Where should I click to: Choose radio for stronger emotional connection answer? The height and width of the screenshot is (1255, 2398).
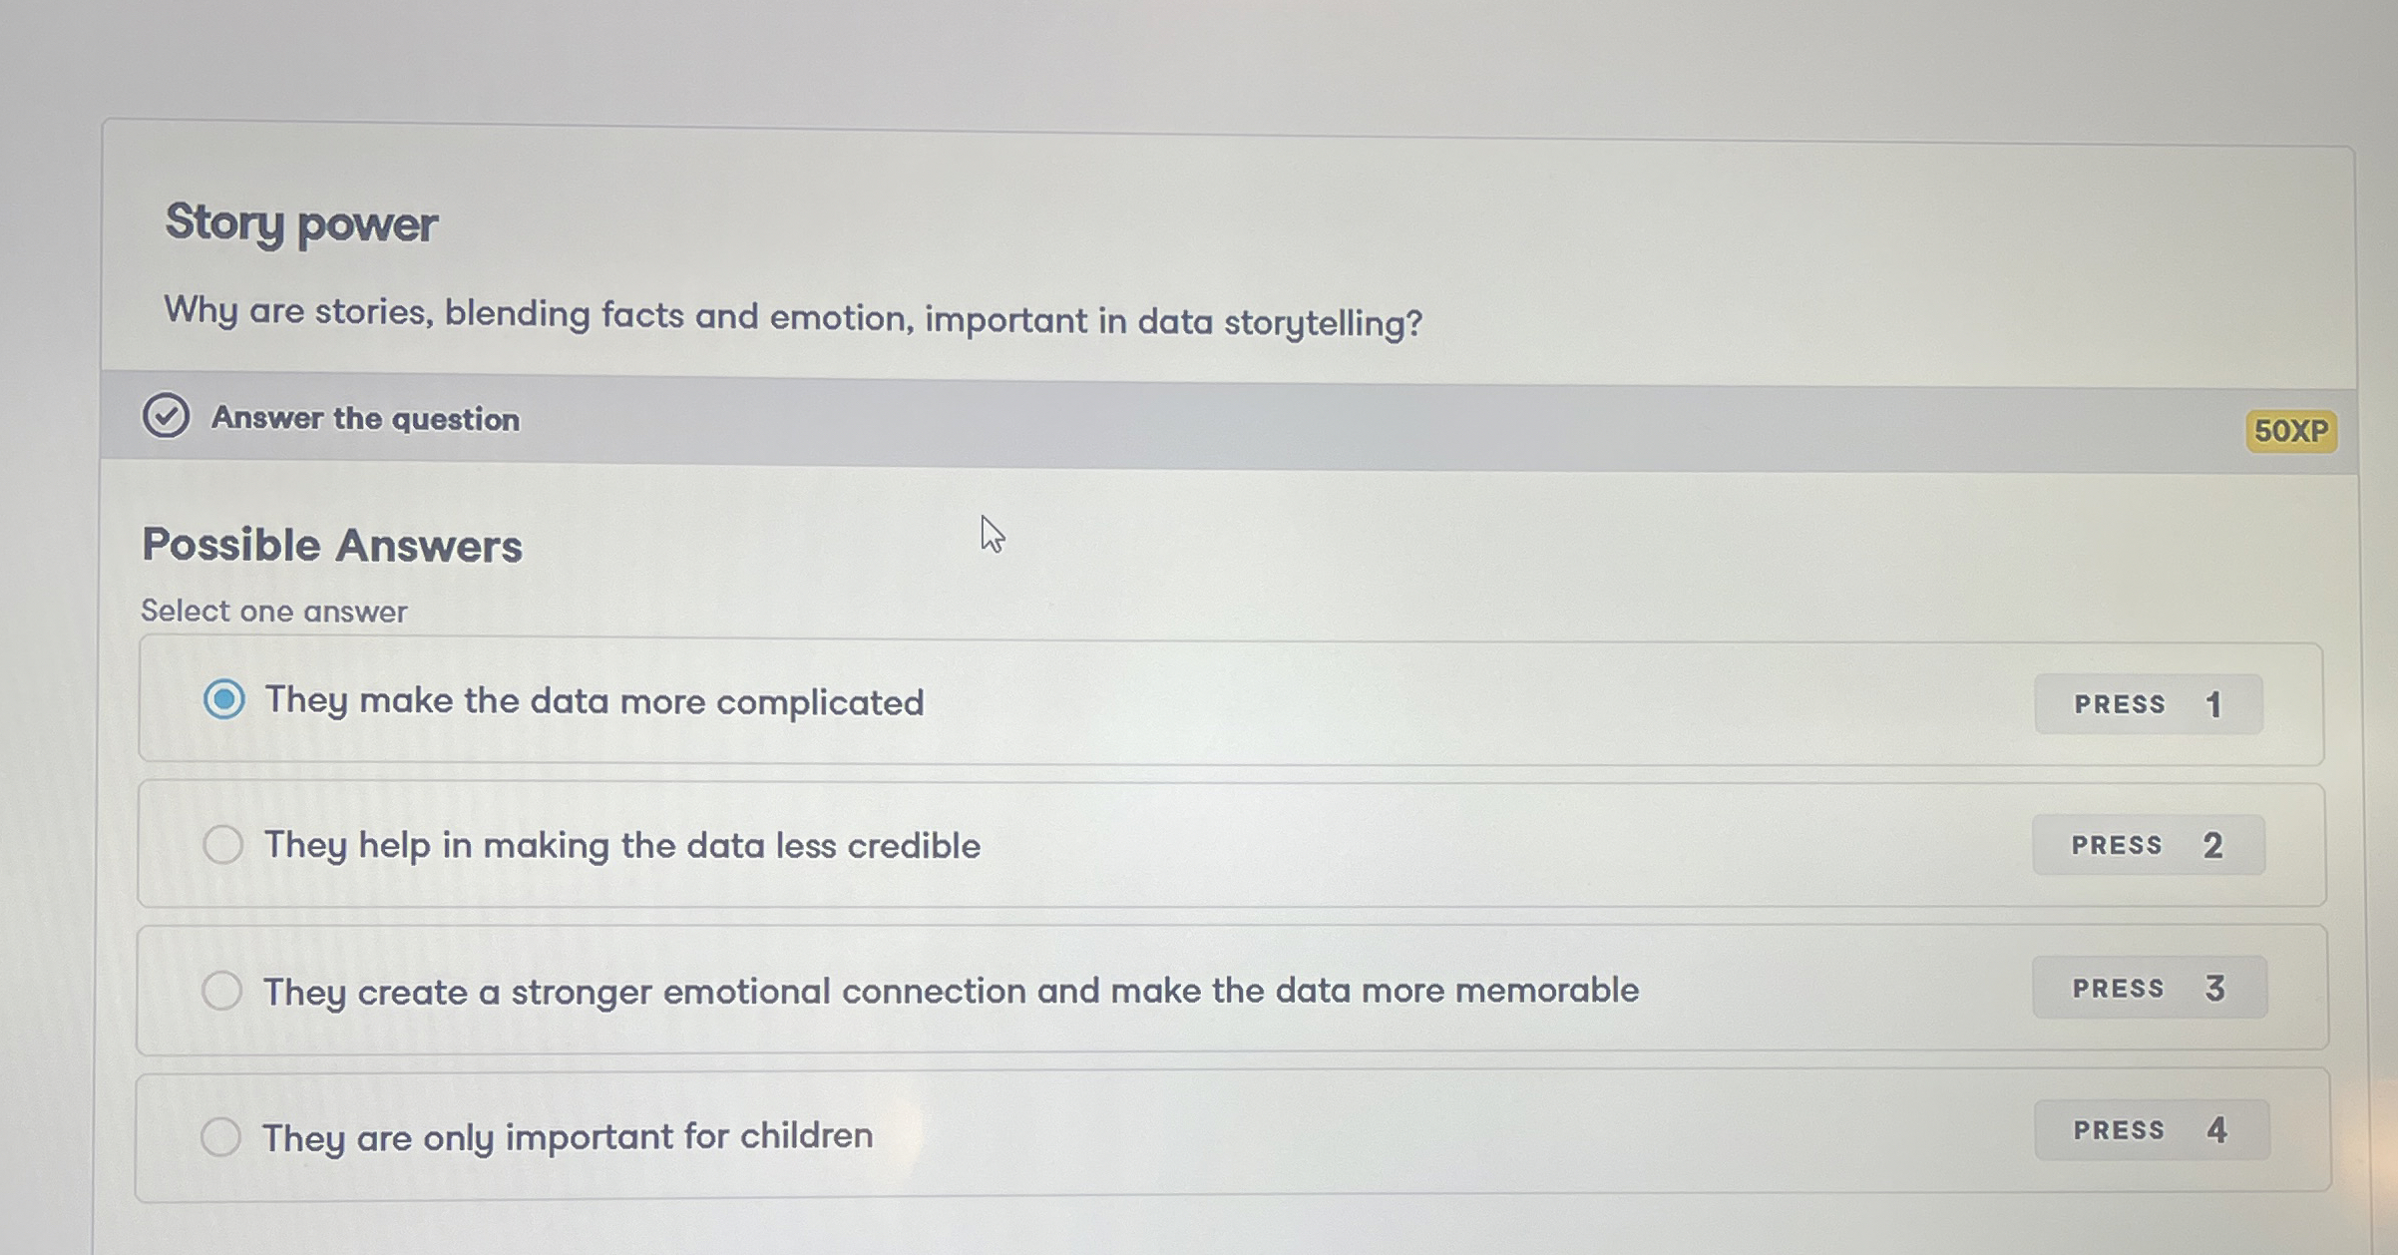[x=221, y=991]
